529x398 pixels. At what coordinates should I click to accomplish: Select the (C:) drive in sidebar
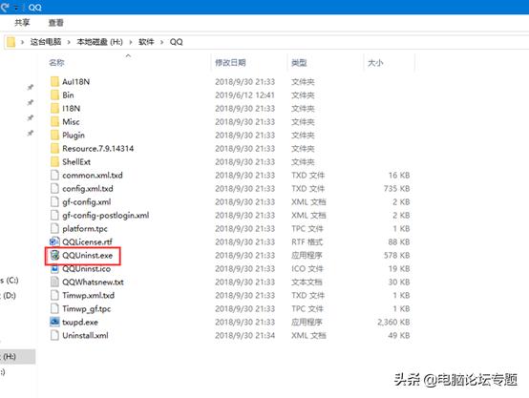click(10, 281)
